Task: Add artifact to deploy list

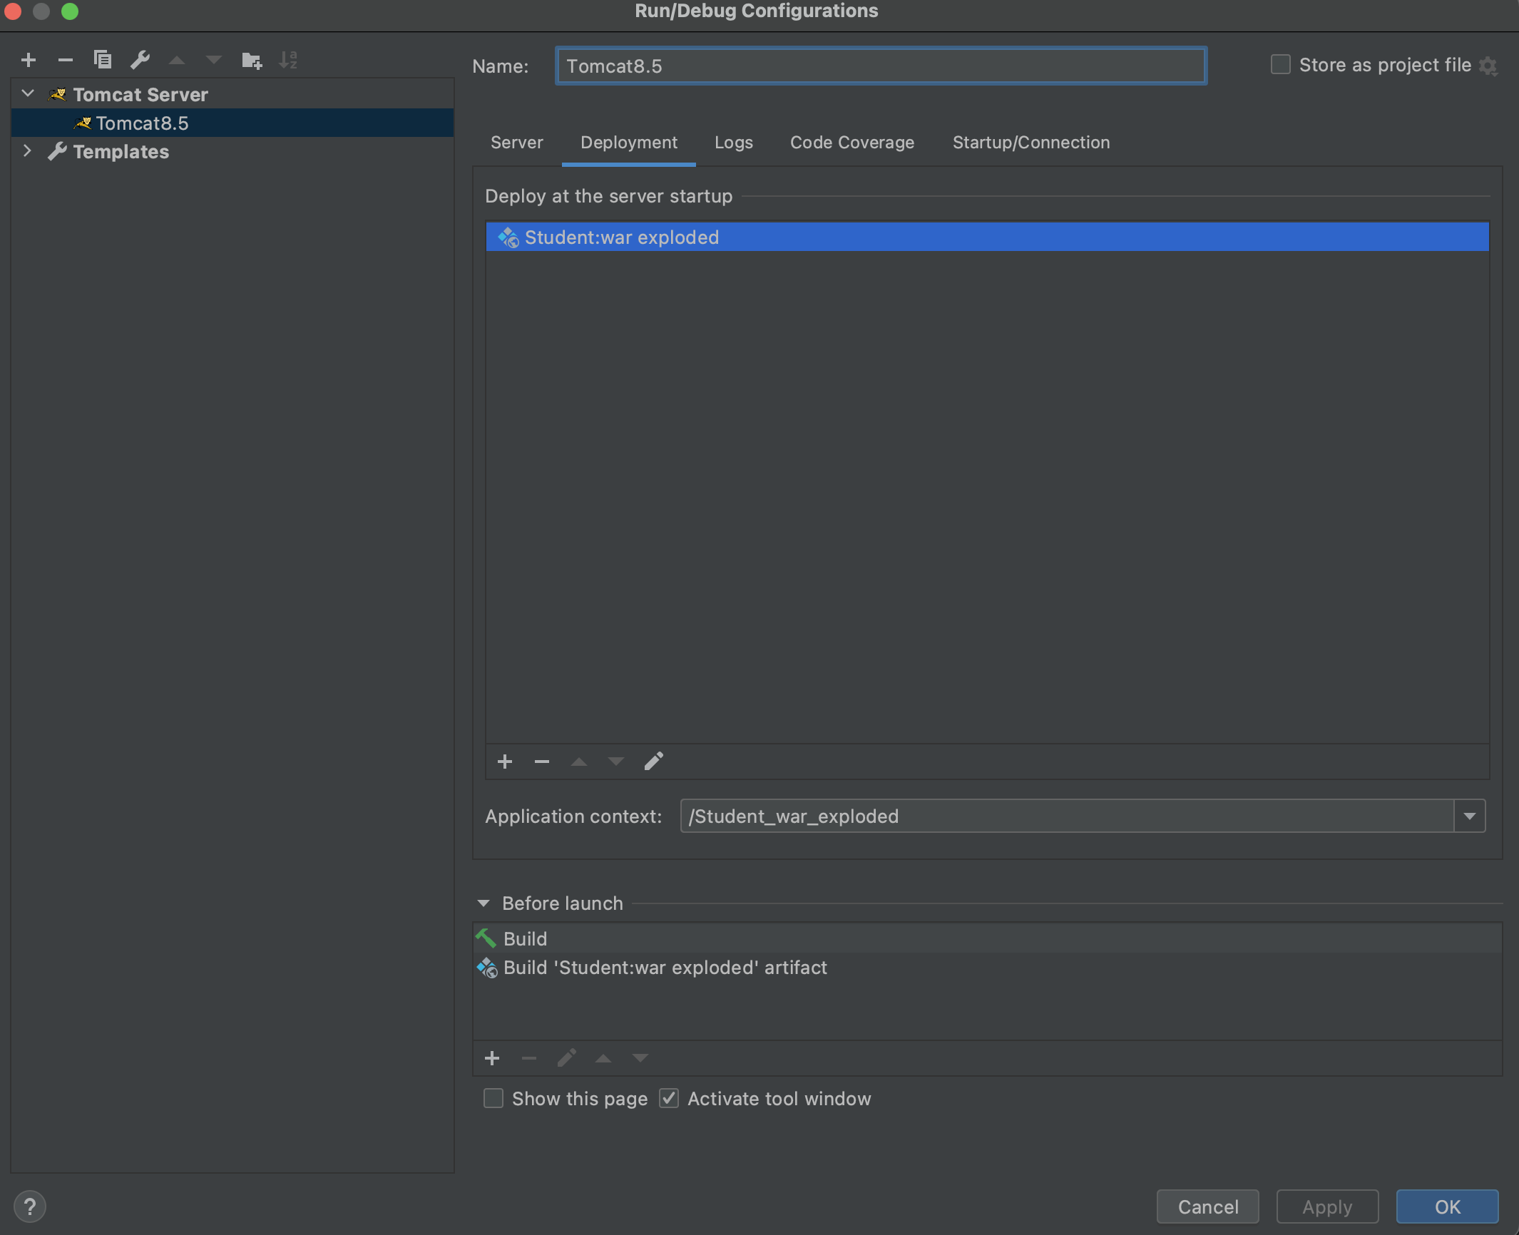Action: tap(505, 762)
